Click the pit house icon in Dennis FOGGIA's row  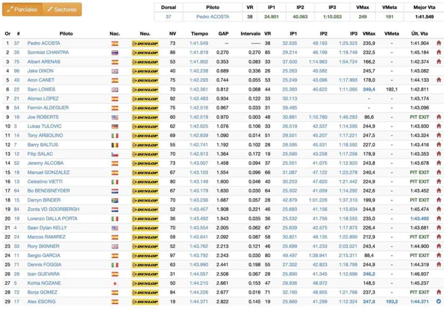tap(438, 265)
